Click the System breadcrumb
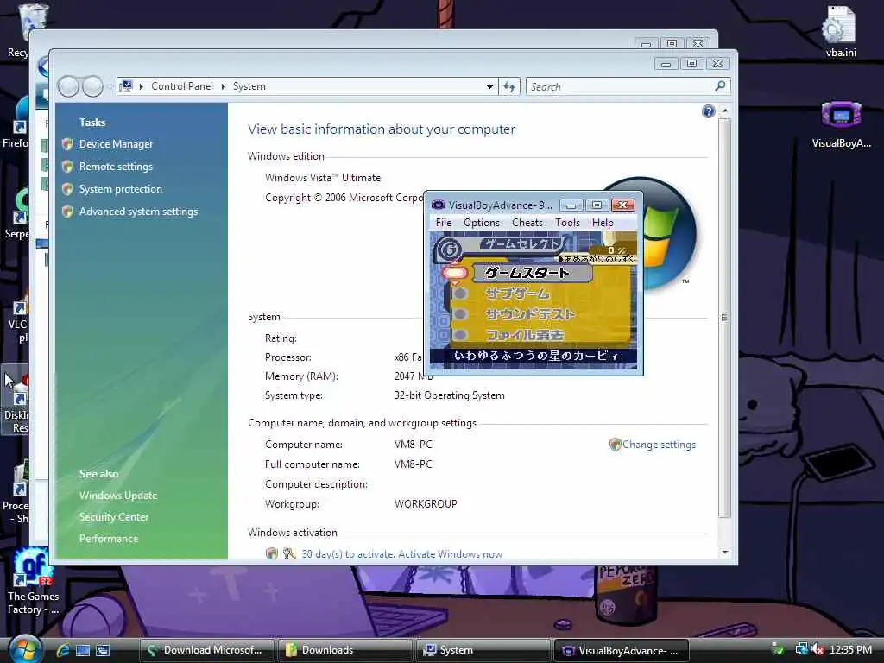The image size is (884, 663). pyautogui.click(x=249, y=86)
